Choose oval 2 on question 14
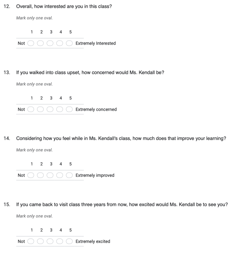Viewport: 244px width, 258px height. point(40,175)
